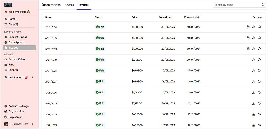Click invoice name 3/01/2024
This screenshot has height=129, width=268.
(x=51, y=71)
